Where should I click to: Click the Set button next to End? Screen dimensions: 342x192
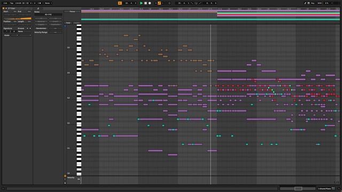point(29,11)
